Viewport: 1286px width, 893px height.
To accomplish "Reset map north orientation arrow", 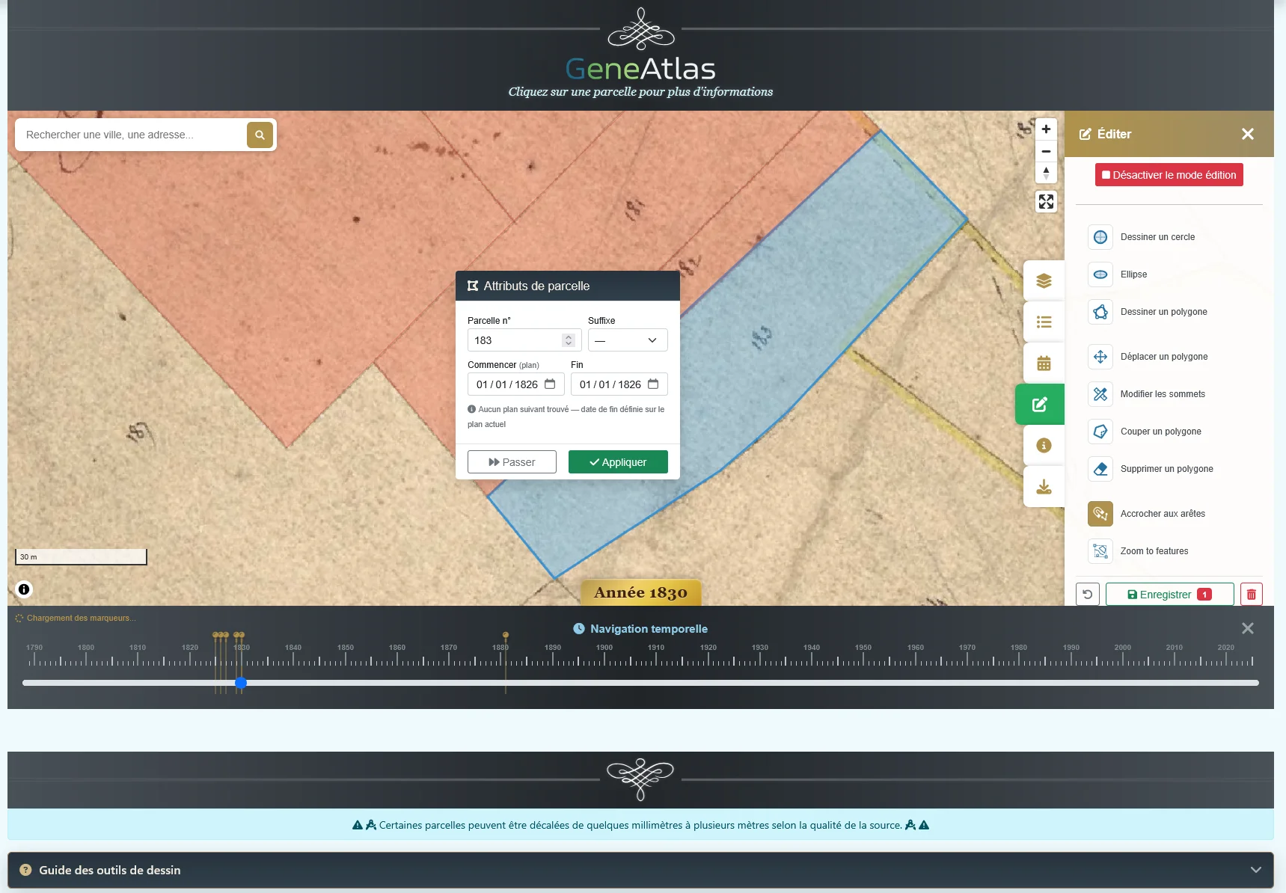I will click(x=1046, y=173).
